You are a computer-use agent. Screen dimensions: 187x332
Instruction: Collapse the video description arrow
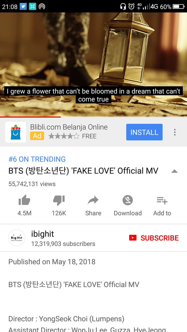coord(174,171)
